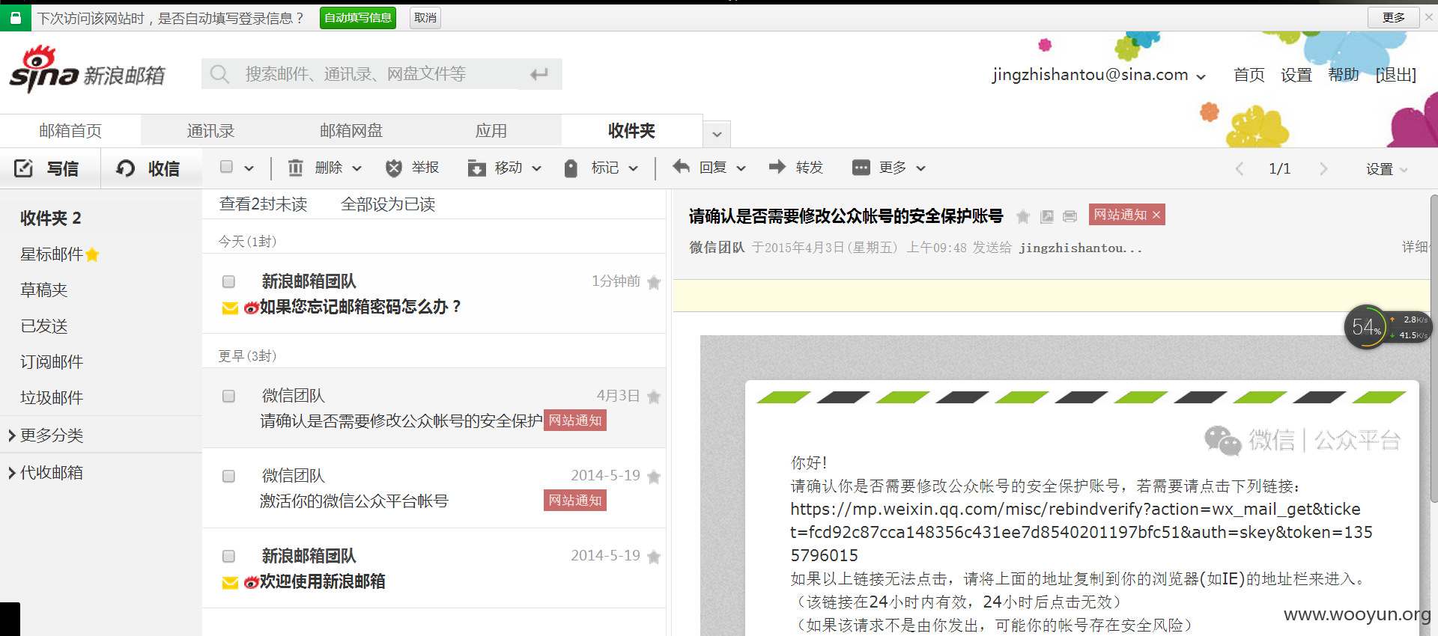Click the enter arrow in search box
Screen dimensions: 1438x636
[x=539, y=74]
